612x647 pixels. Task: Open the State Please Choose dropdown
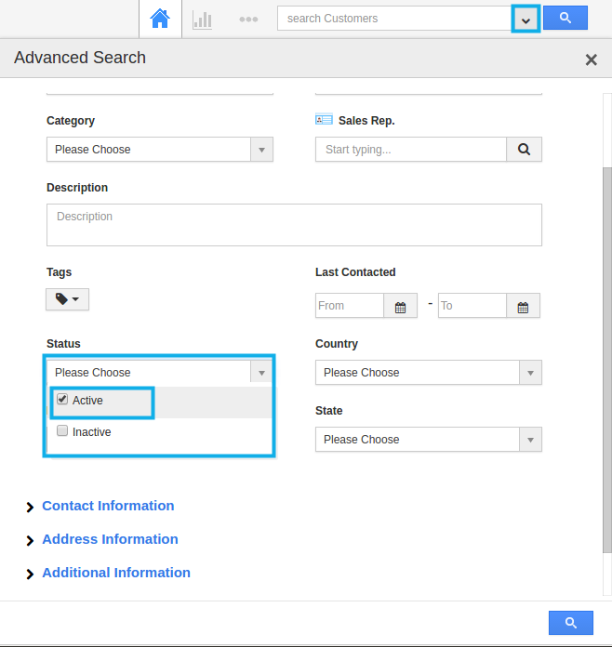click(x=429, y=440)
